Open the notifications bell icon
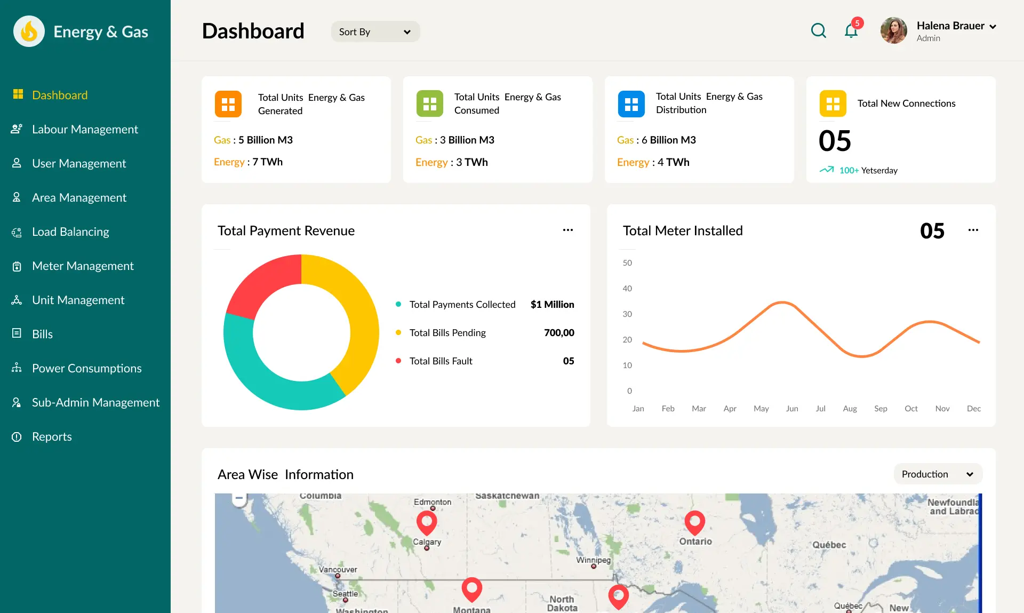The width and height of the screenshot is (1024, 613). [x=851, y=30]
